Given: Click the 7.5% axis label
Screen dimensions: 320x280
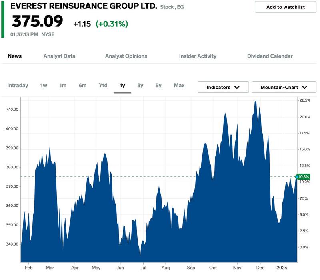Looking at the screenshot, I should pyautogui.click(x=304, y=198).
